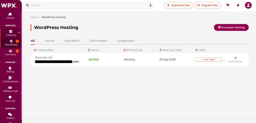
Task: Open Control Panel via the arrow
Action: pyautogui.click(x=235, y=60)
